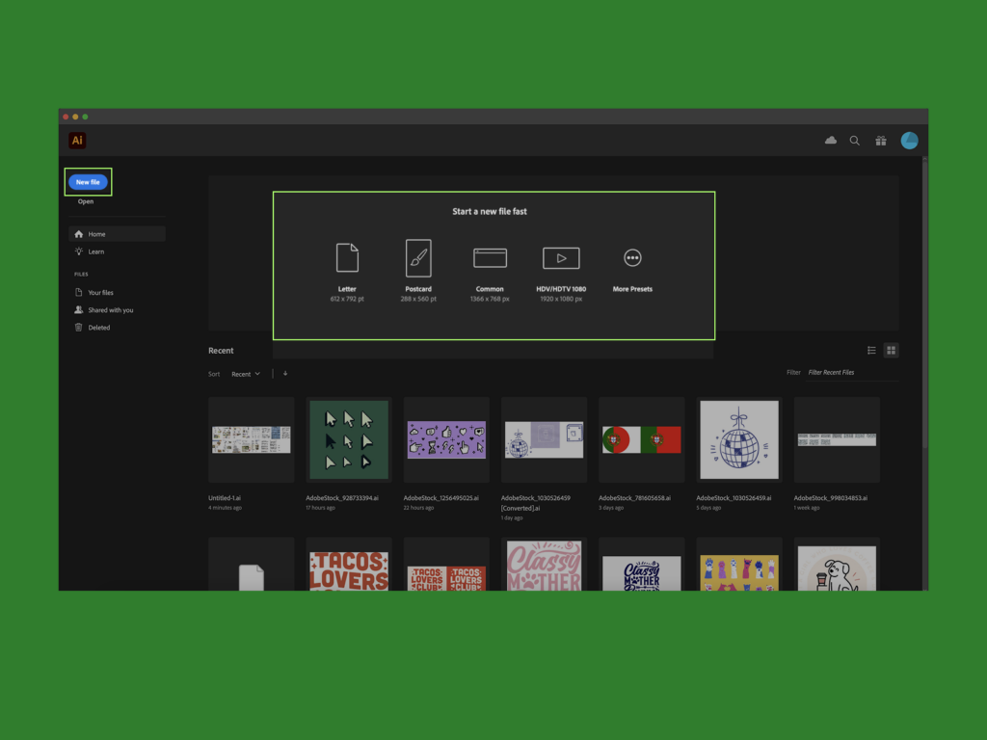Switch recent files to grid view
Screen dimensions: 987x740
[x=891, y=351]
